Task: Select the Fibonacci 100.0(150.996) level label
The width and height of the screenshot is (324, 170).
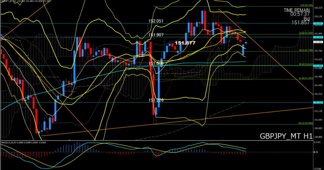Action: (305, 123)
